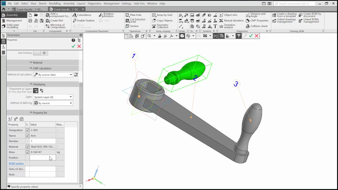Screen dimensions: 338x190
Task: Open the Diagnostics menu
Action: click(94, 4)
